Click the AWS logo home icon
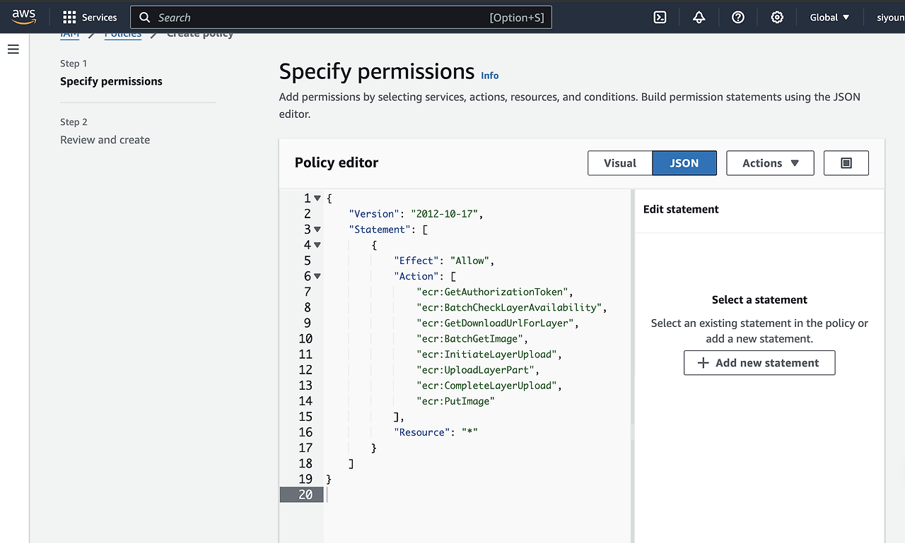Viewport: 905px width, 543px height. 23,17
